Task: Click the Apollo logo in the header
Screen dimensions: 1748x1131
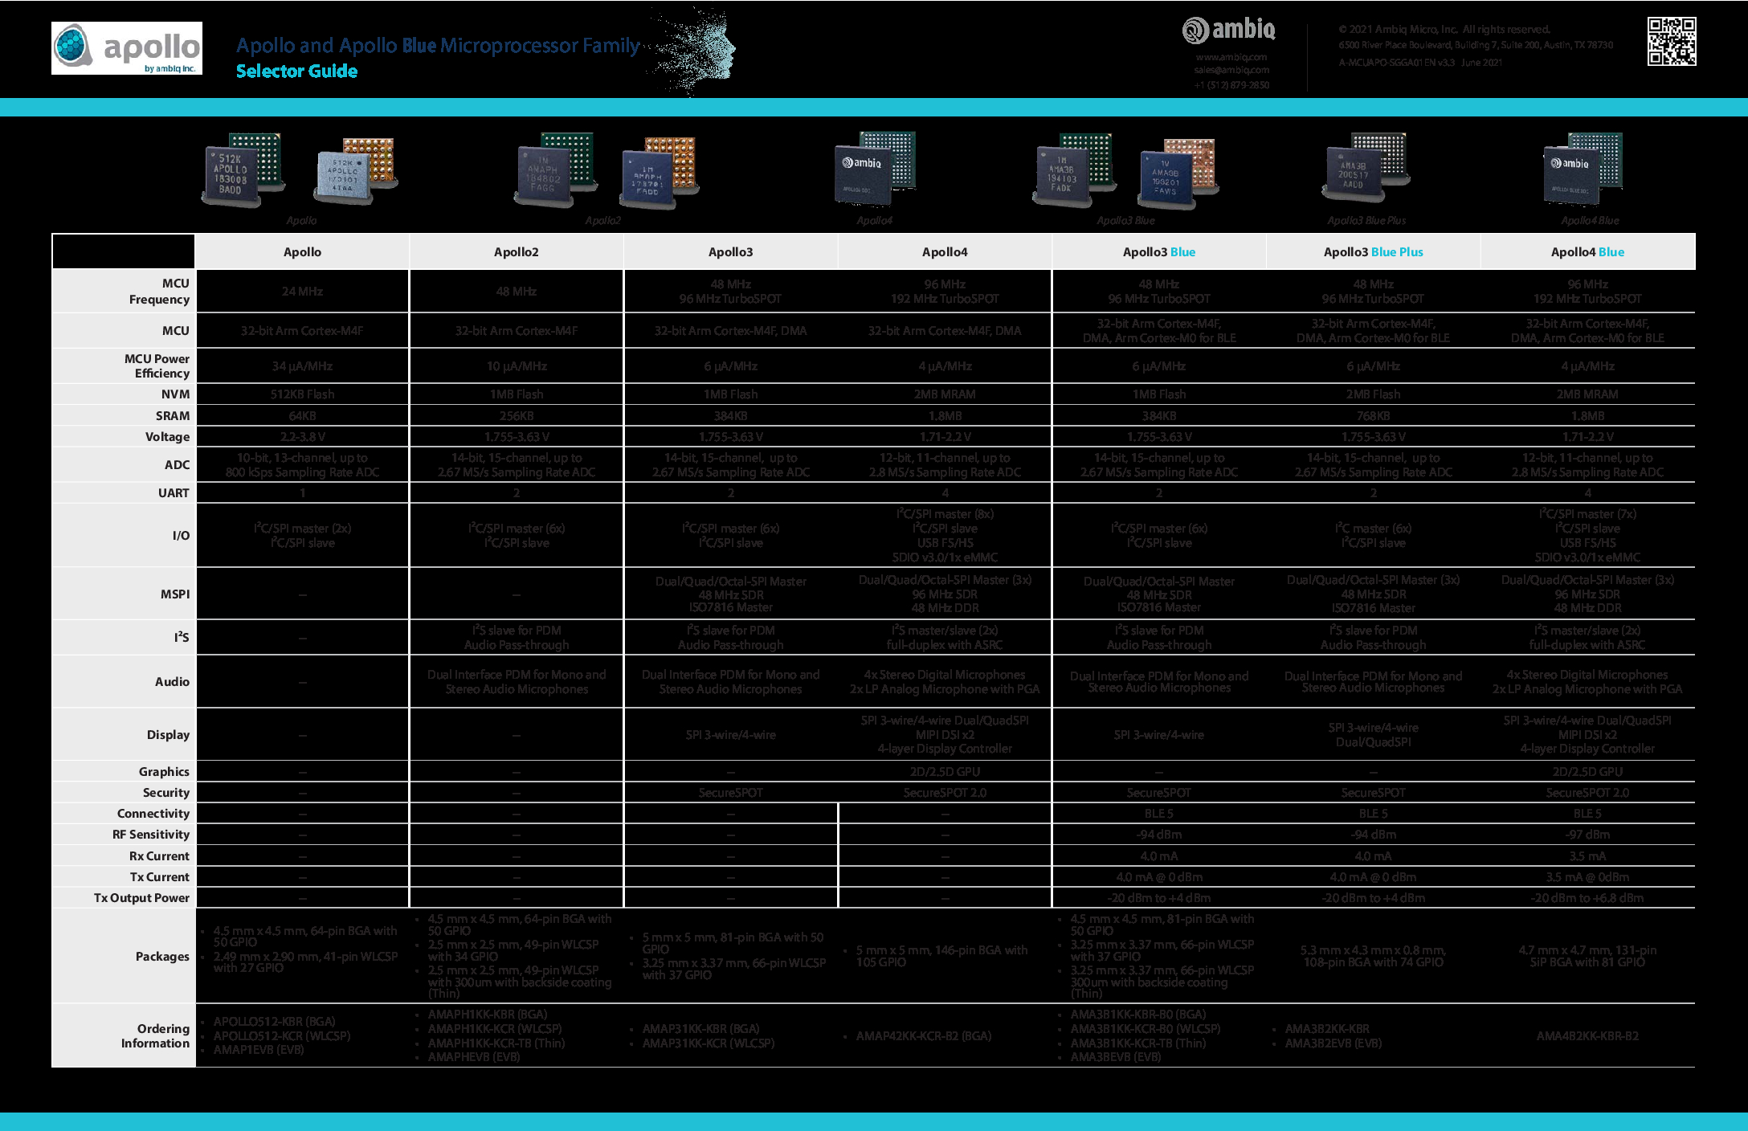Action: tap(127, 48)
